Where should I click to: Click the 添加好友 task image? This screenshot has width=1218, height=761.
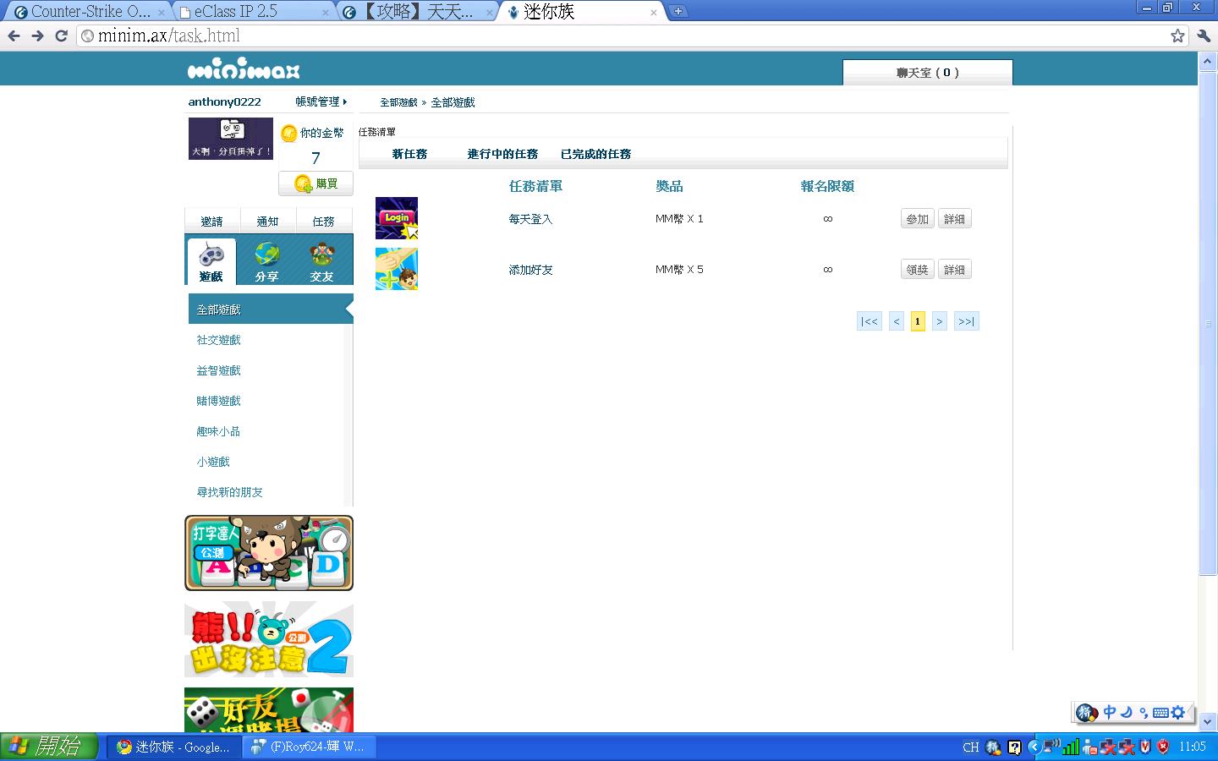click(x=397, y=269)
